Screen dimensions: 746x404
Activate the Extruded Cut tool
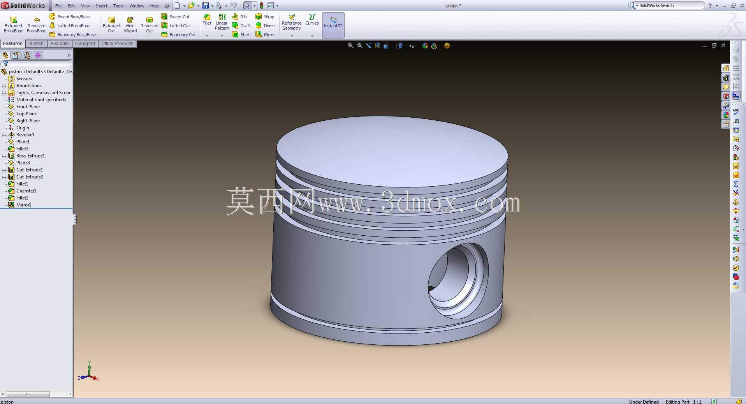coord(111,25)
